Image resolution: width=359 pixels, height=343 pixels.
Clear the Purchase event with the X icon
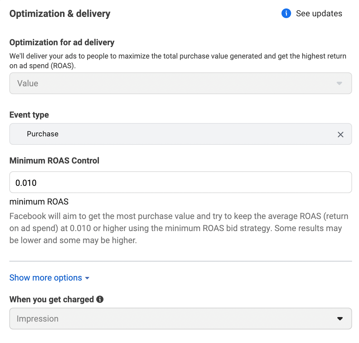coord(341,135)
